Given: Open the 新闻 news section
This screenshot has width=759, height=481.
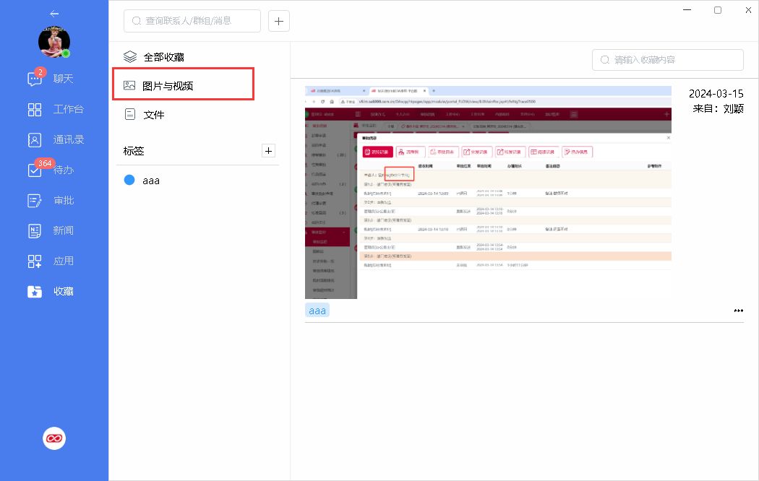Looking at the screenshot, I should coord(53,230).
